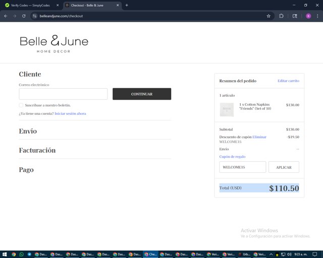The width and height of the screenshot is (323, 258).
Task: Remove coupon via the Eliminar link
Action: [x=259, y=137]
